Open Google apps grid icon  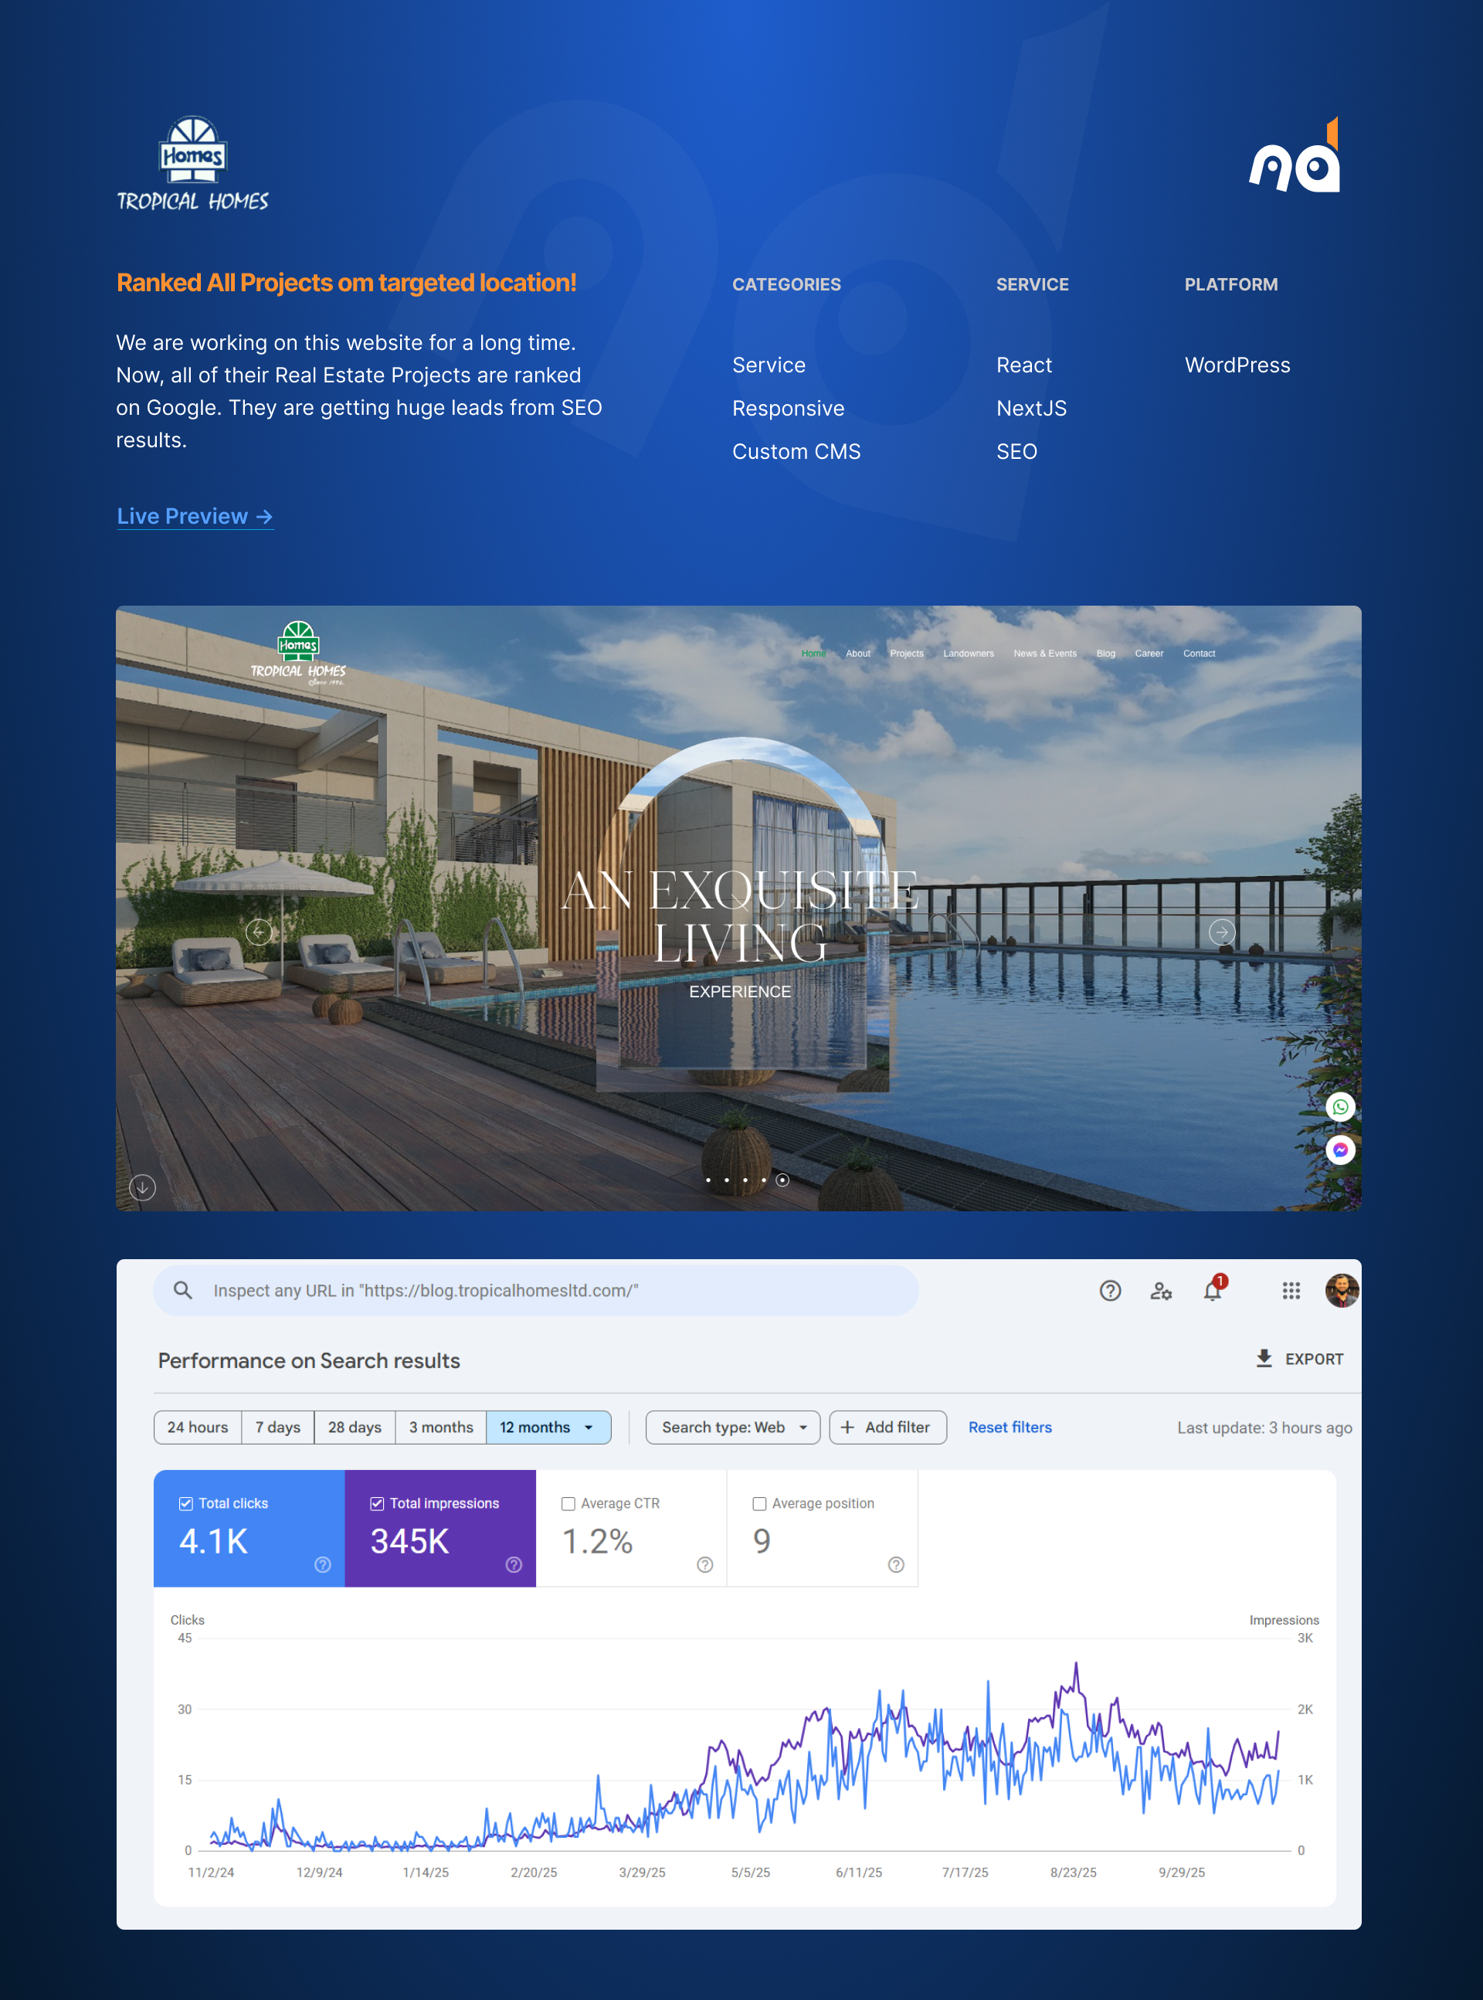[1291, 1291]
